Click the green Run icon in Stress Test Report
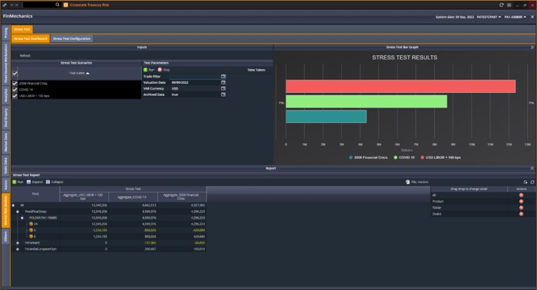The width and height of the screenshot is (537, 290). 15,182
